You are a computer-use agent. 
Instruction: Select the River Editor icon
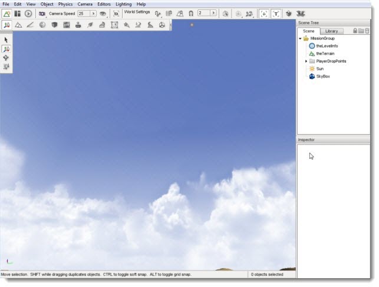pyautogui.click(x=139, y=25)
